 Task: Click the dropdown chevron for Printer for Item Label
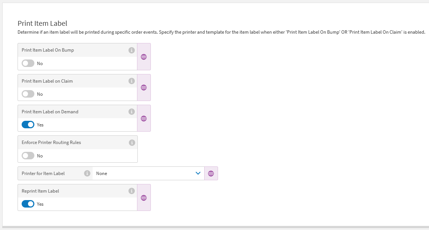tap(198, 173)
